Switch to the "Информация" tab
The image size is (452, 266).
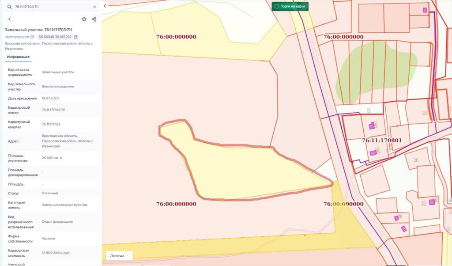coord(18,57)
